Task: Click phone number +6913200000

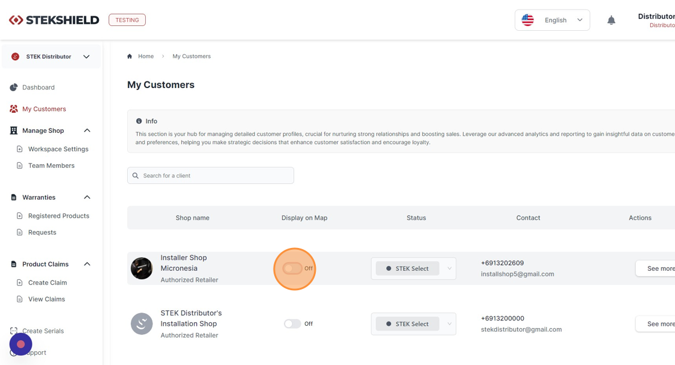Action: [503, 319]
